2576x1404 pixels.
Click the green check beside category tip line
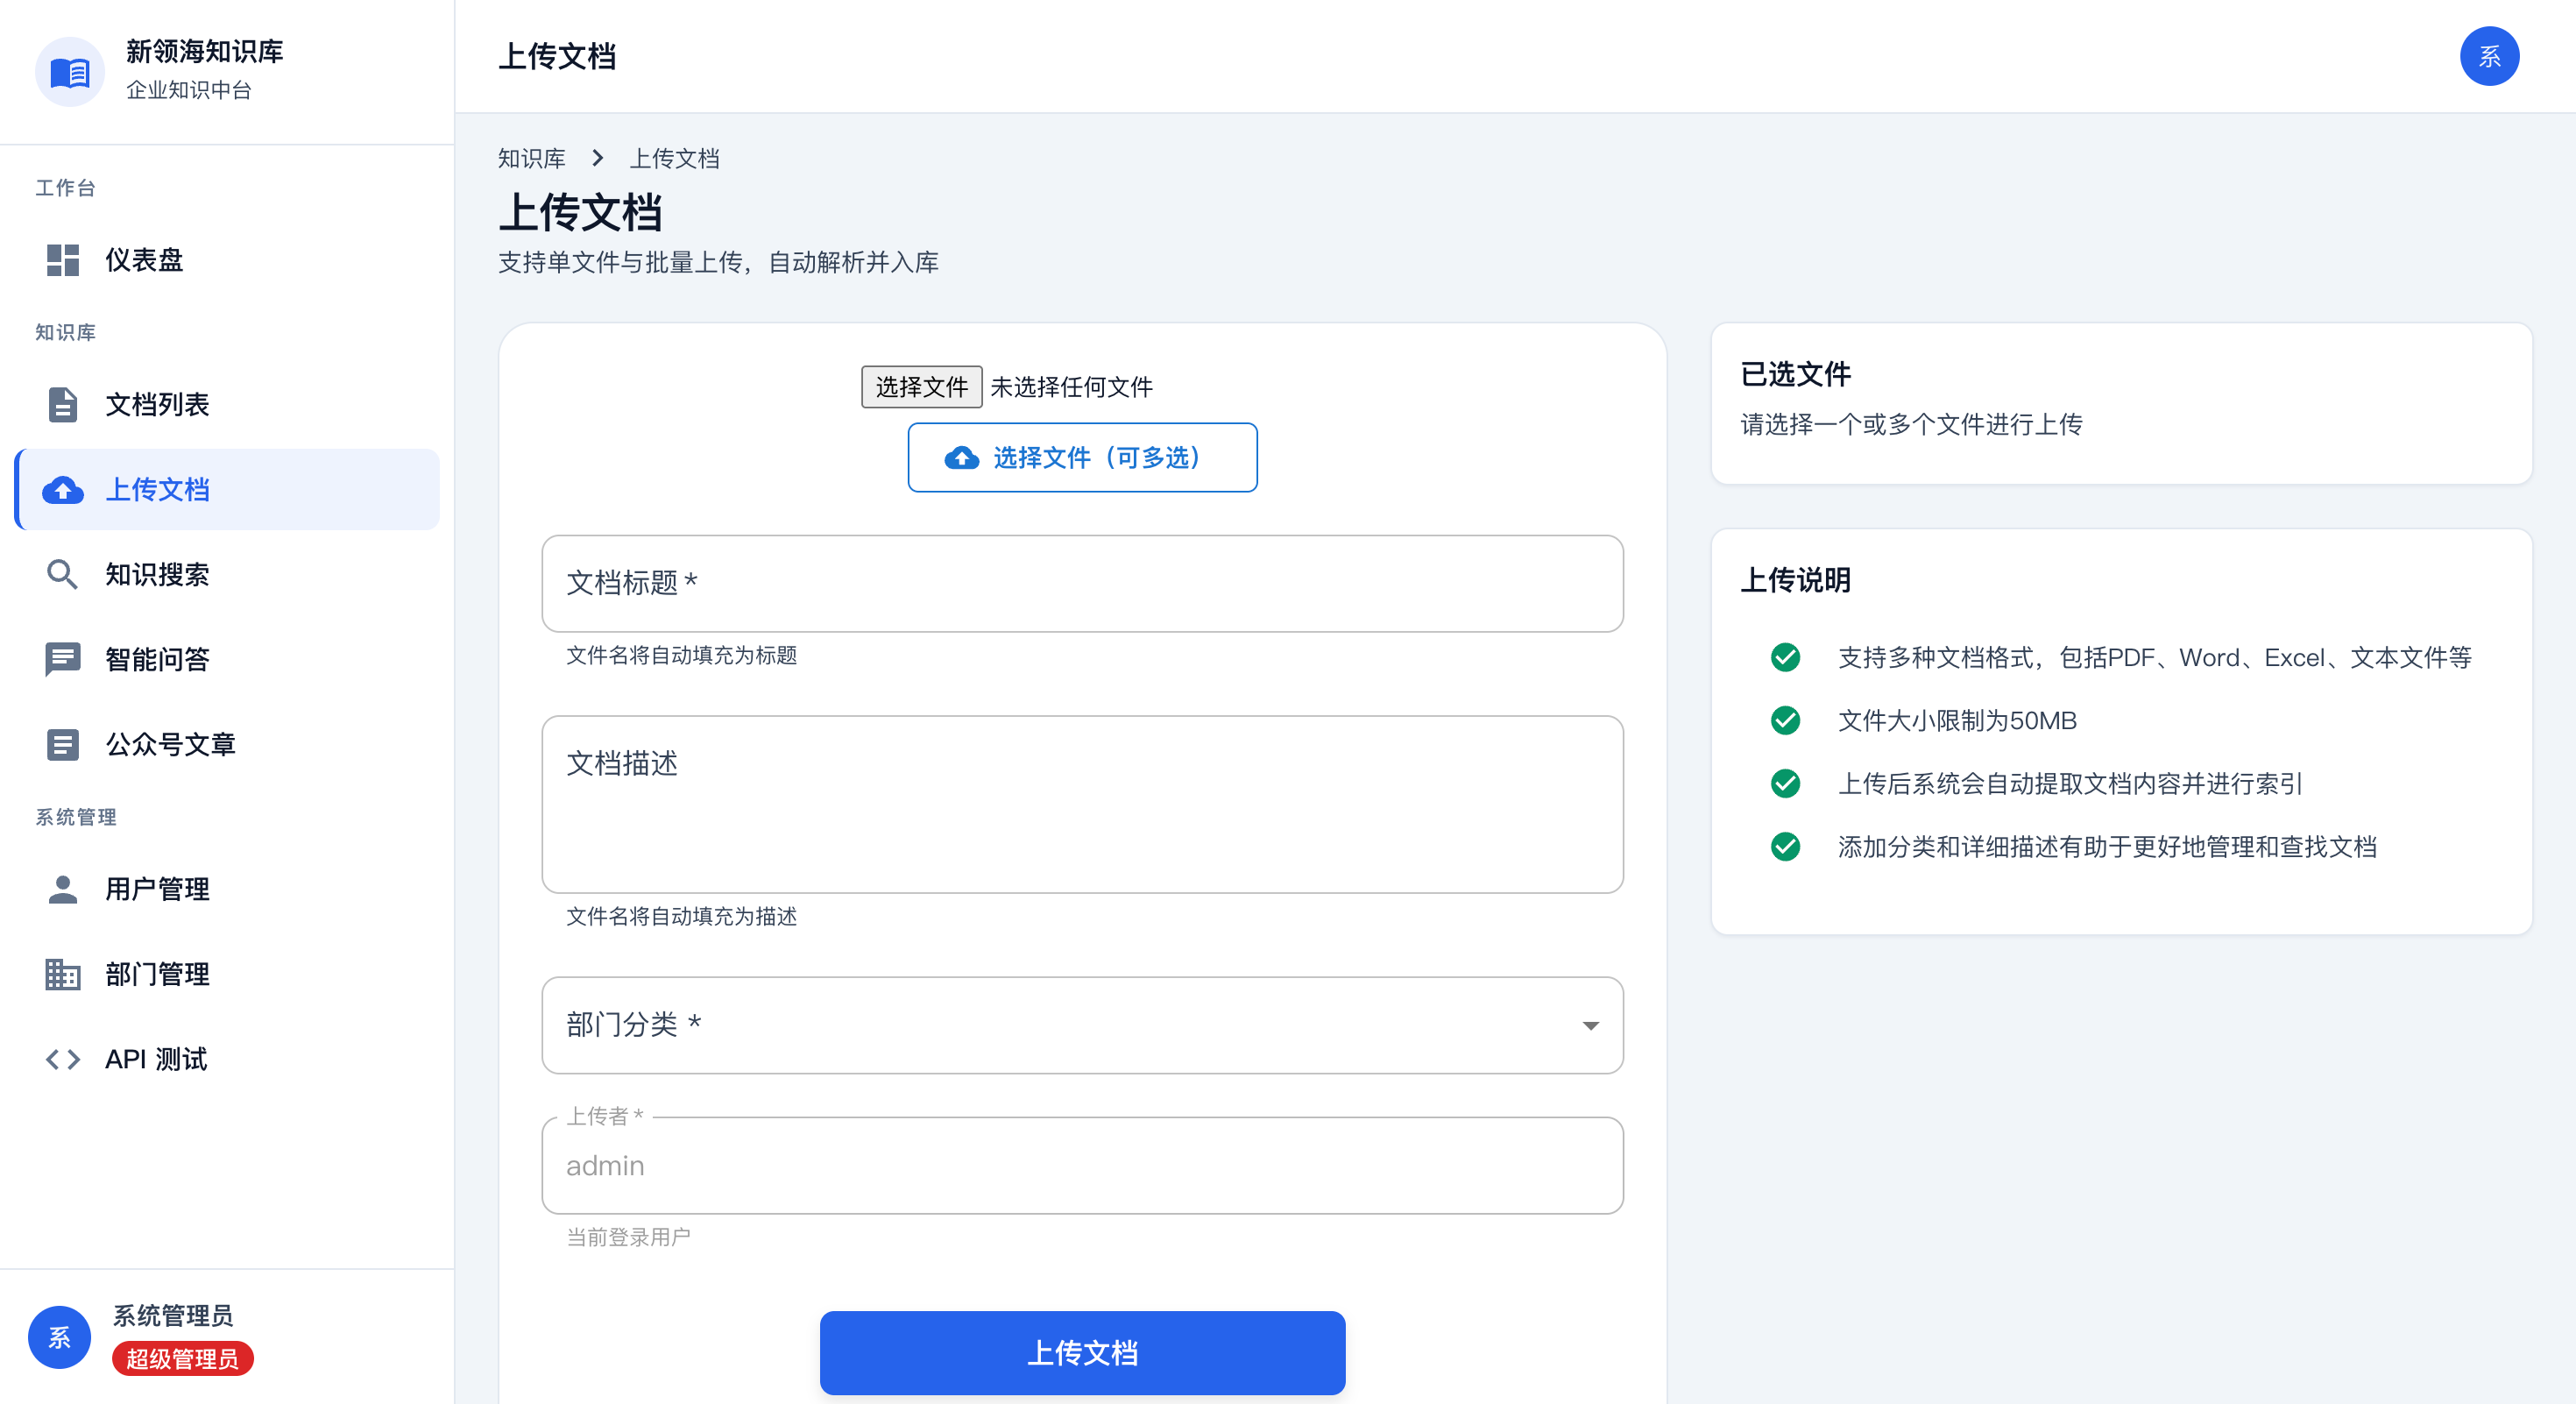tap(1785, 846)
